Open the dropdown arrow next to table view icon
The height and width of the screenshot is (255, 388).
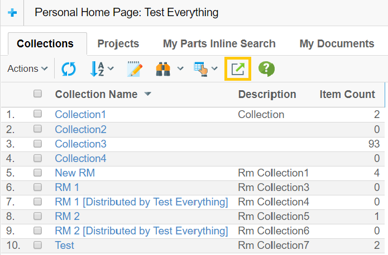pos(215,69)
